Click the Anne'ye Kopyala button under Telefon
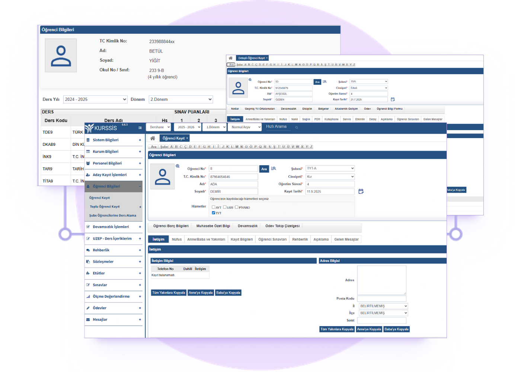521x372 pixels. click(x=201, y=293)
